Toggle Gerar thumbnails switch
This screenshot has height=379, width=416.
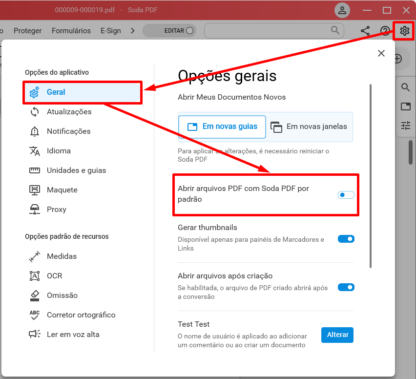[x=346, y=239]
